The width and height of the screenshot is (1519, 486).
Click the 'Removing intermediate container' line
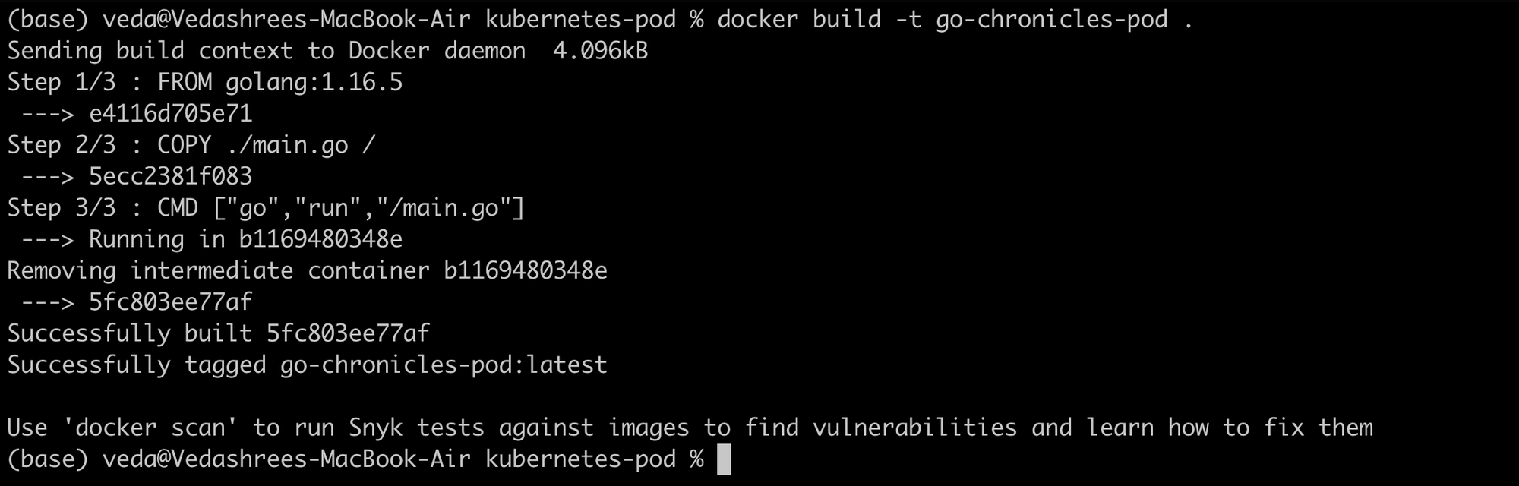click(x=307, y=271)
